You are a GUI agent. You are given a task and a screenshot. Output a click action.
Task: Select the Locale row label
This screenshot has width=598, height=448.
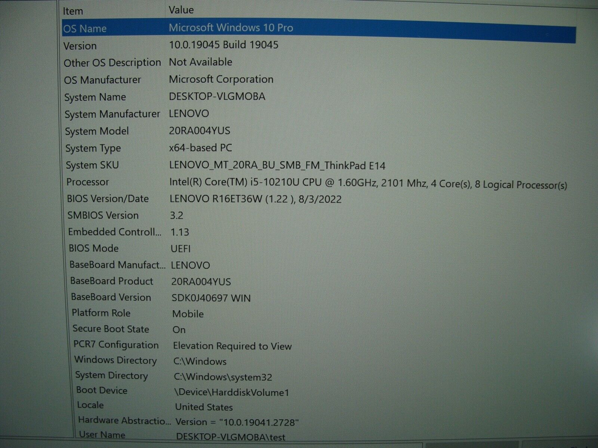pyautogui.click(x=90, y=405)
